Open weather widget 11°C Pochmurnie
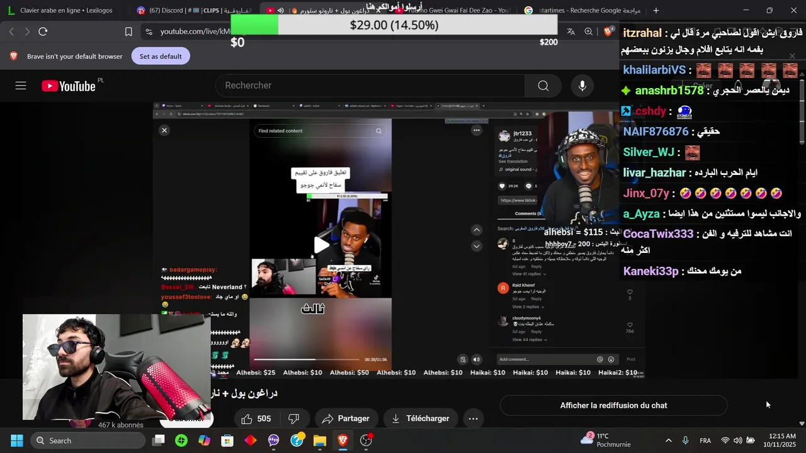This screenshot has width=806, height=453. 604,440
